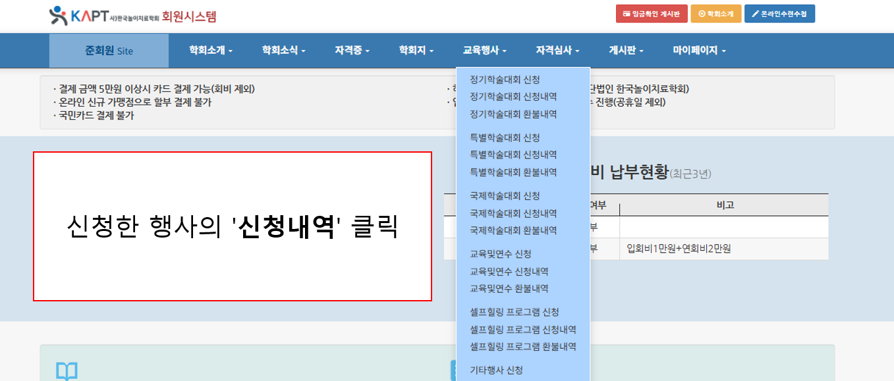
Task: Open the 마이페이지 menu
Action: click(699, 50)
